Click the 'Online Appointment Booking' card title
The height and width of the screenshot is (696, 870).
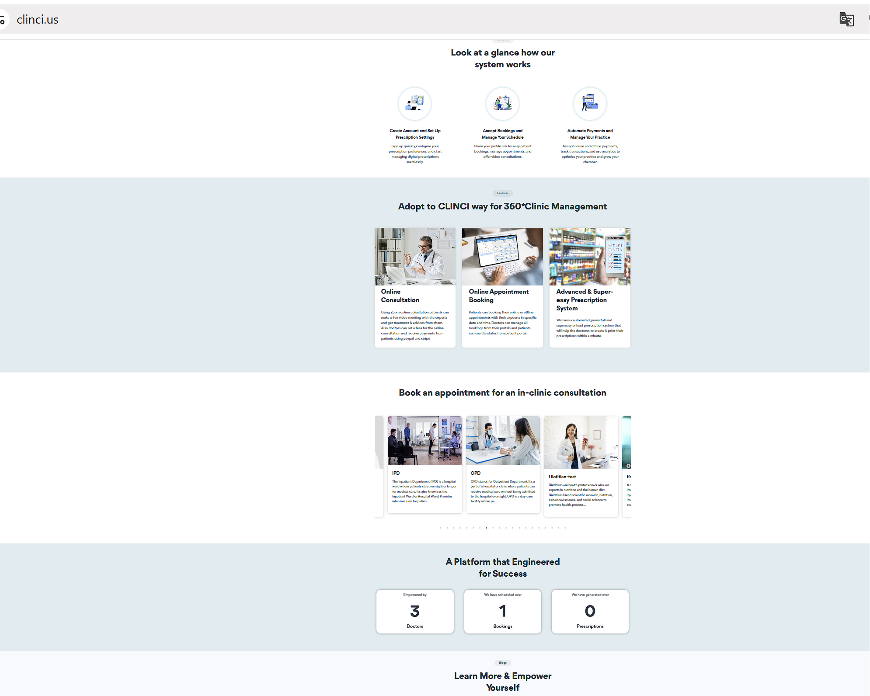pos(499,296)
